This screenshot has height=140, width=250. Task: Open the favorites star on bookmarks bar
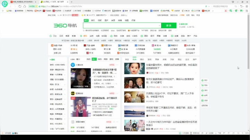point(7,11)
